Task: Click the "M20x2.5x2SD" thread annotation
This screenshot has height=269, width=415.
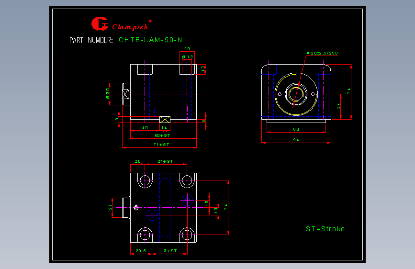Action: tap(322, 53)
